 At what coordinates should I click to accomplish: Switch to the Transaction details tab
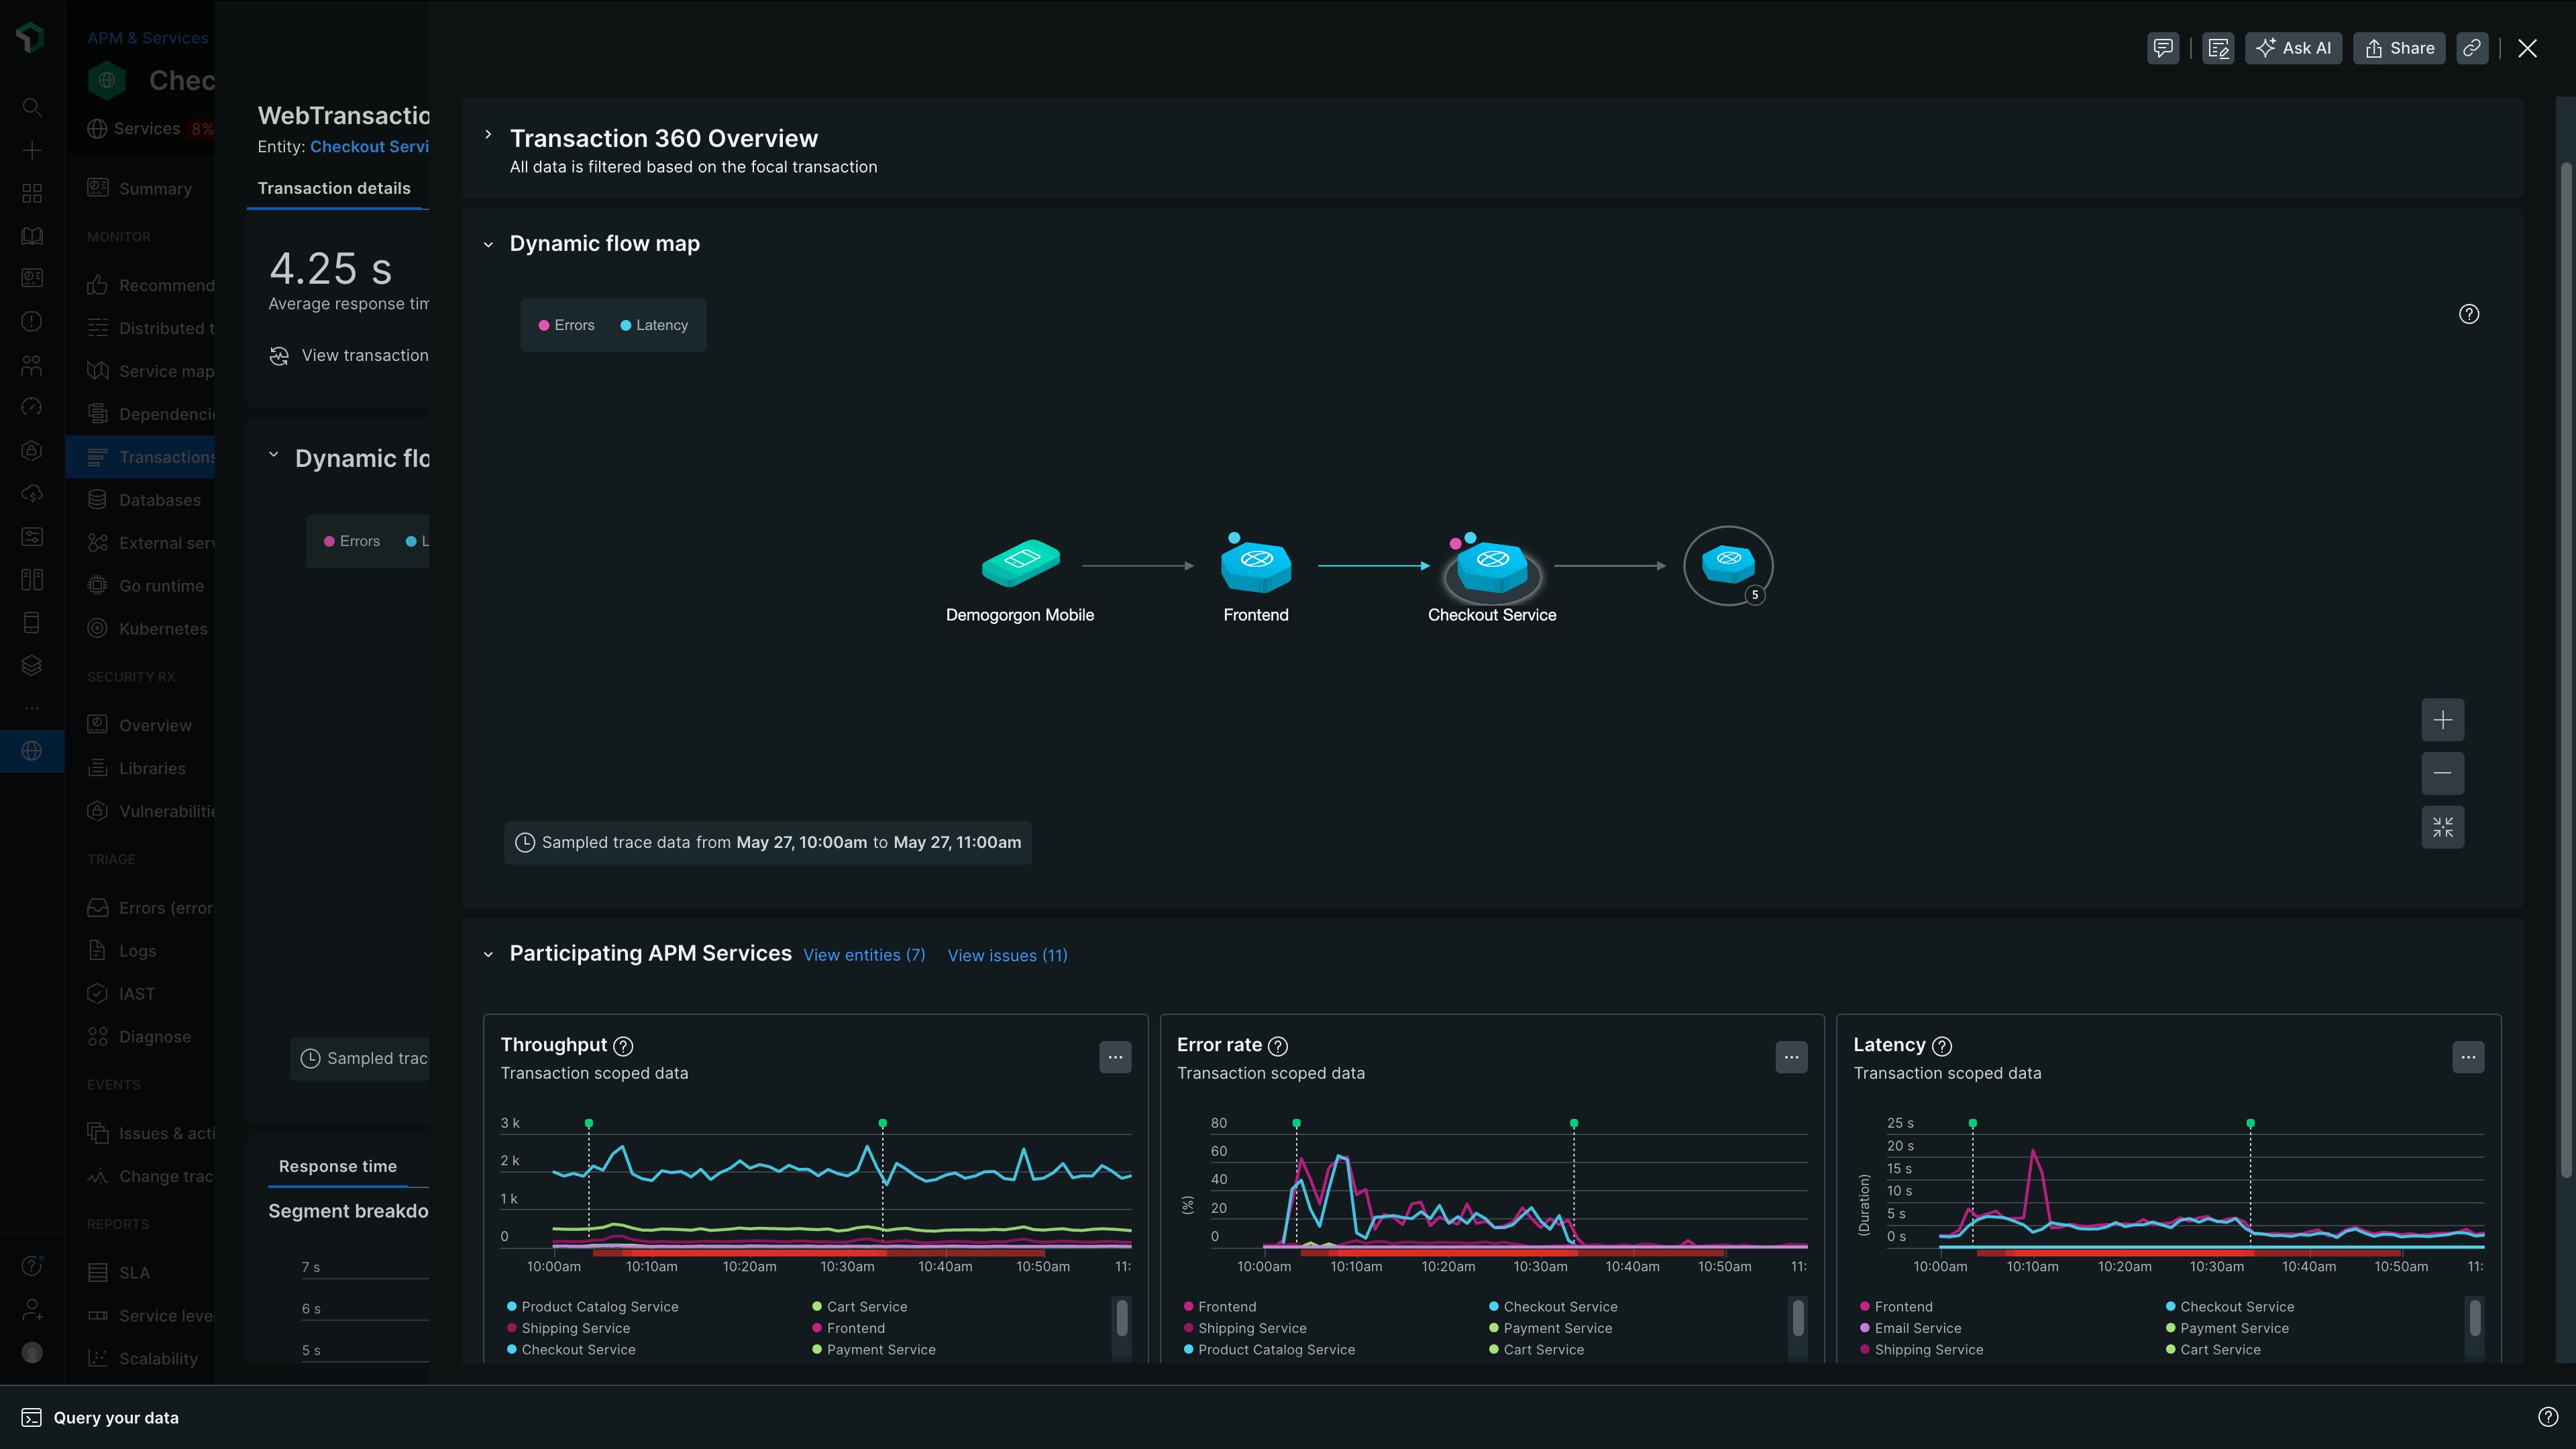(x=334, y=188)
